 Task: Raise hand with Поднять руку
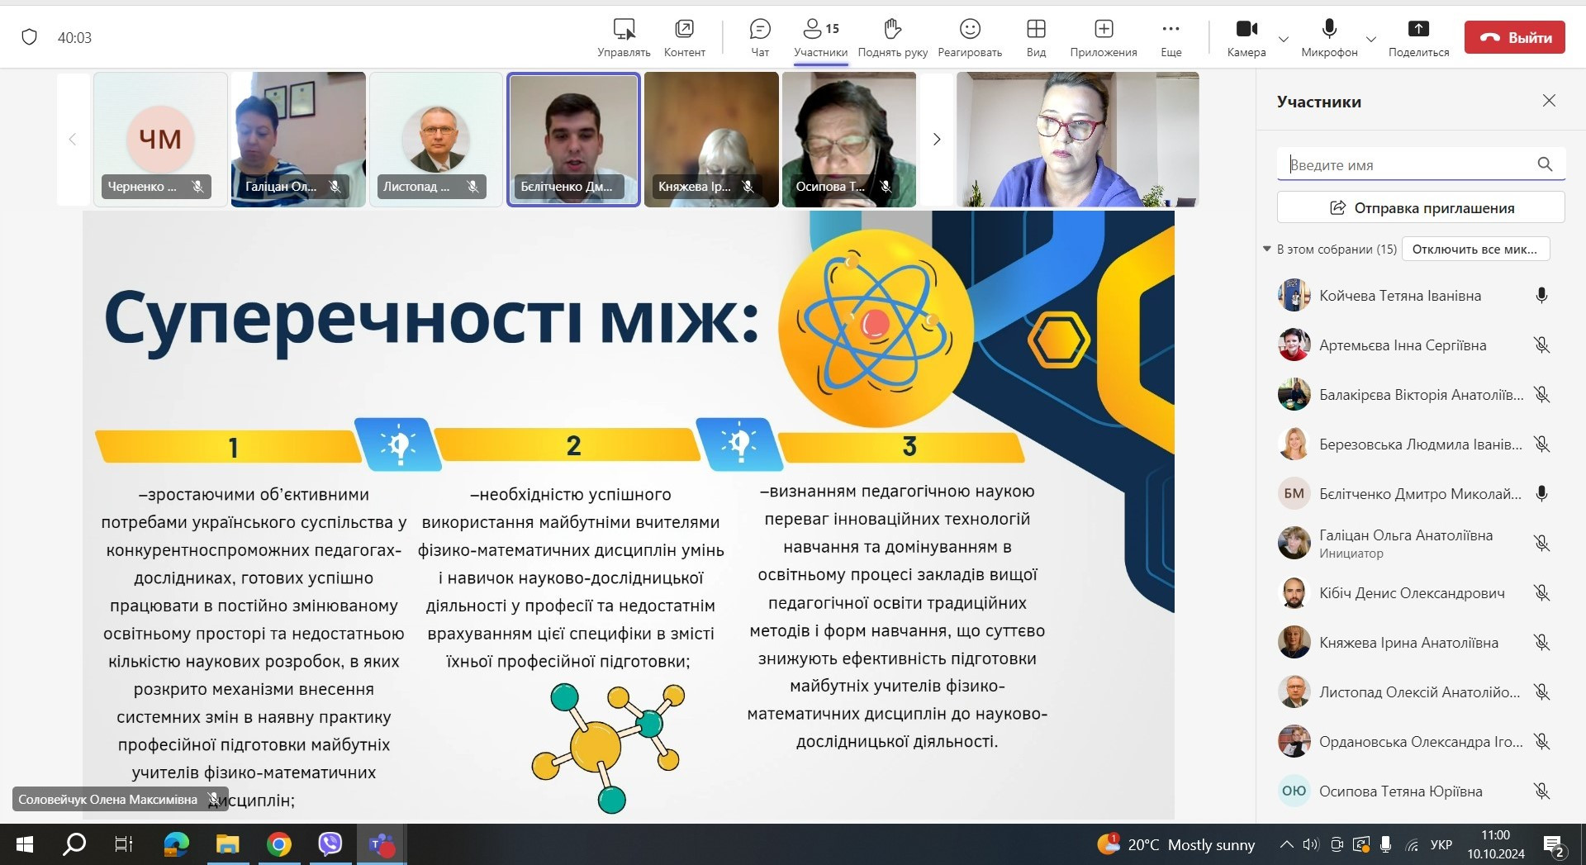(892, 38)
